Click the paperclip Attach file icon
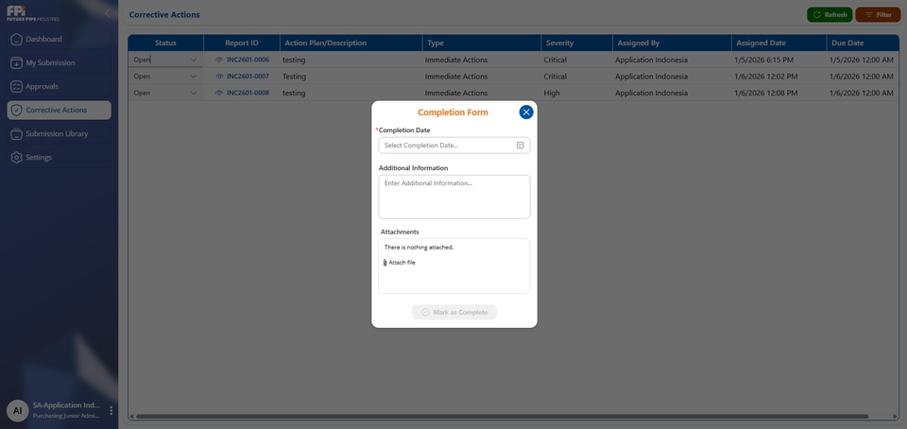The width and height of the screenshot is (907, 429). click(x=385, y=263)
